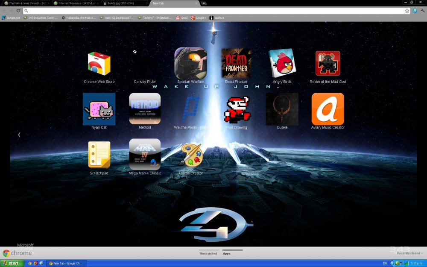Go to previous apps page arrow
427x267 pixels.
pyautogui.click(x=19, y=135)
